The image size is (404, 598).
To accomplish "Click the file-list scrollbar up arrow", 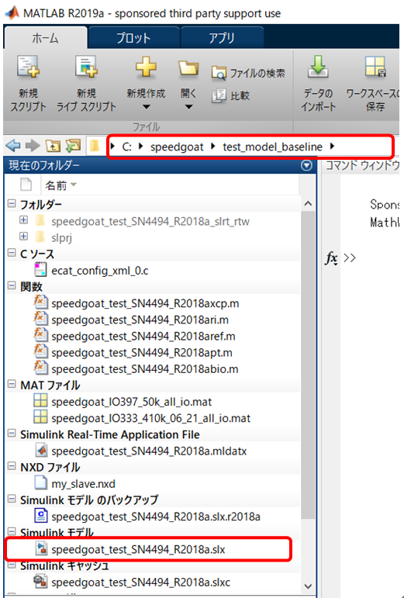I will (x=308, y=204).
